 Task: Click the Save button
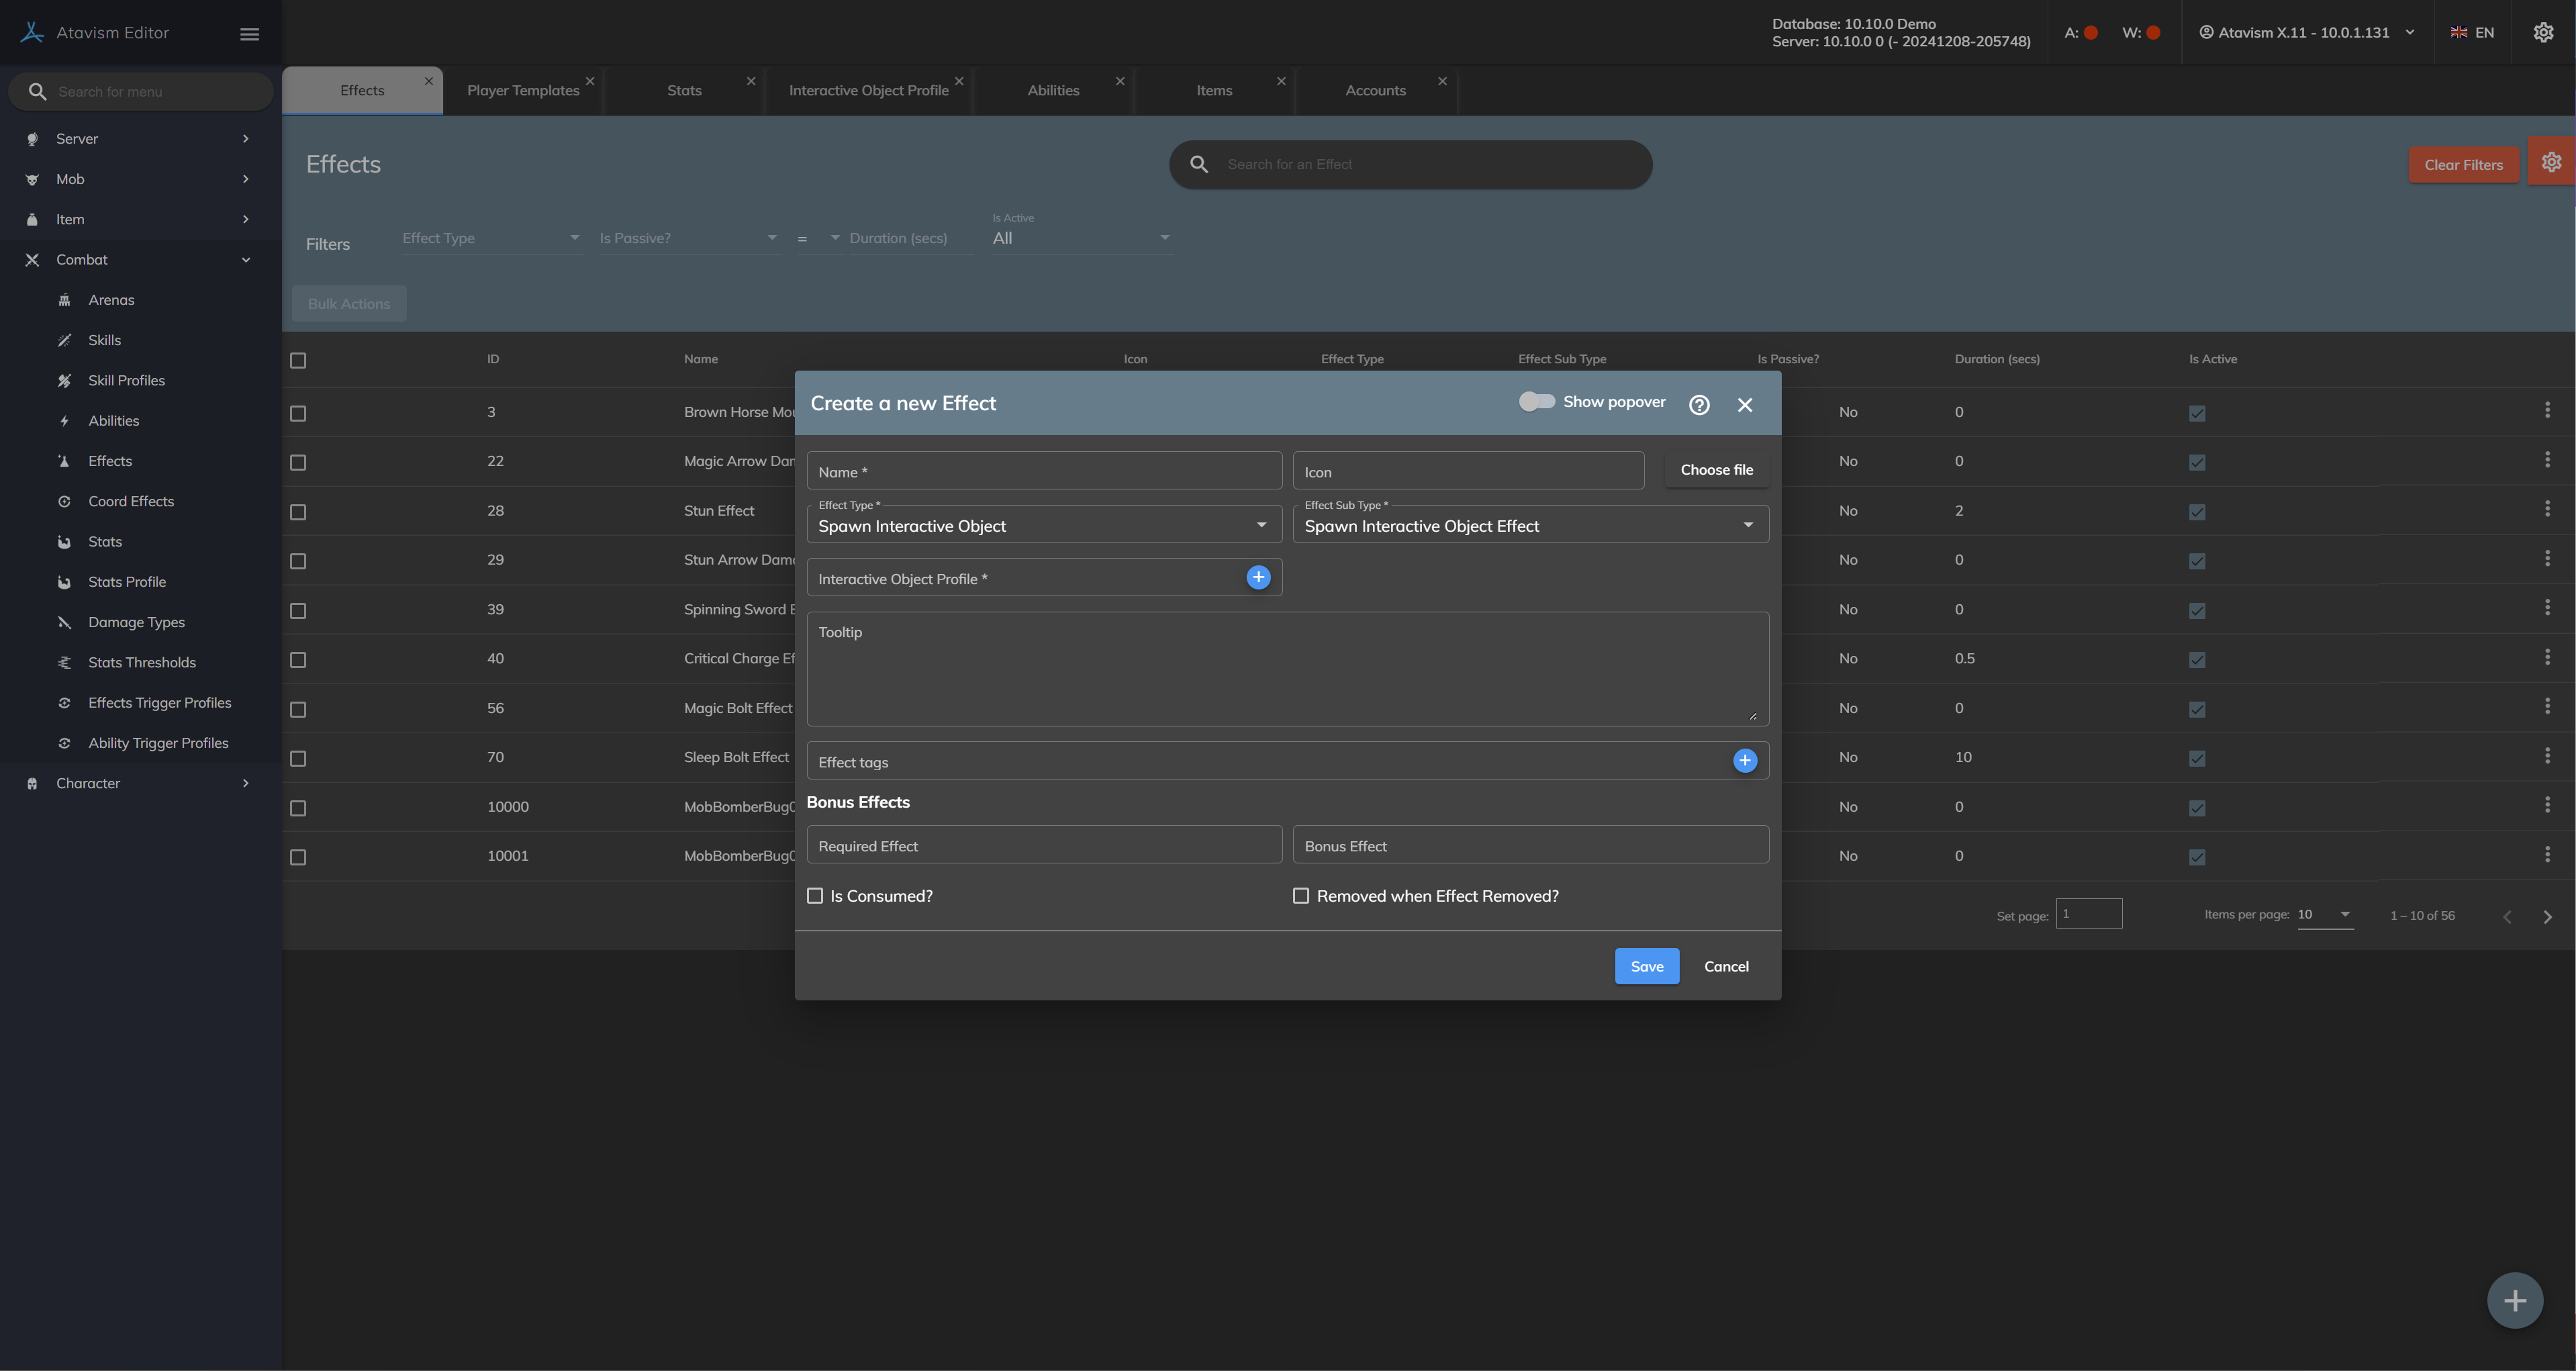point(1646,966)
